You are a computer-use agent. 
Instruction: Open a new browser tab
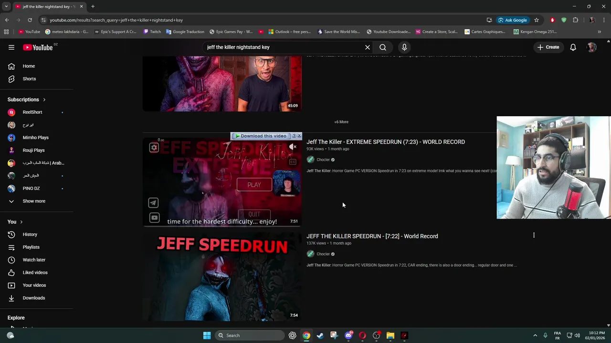point(93,7)
